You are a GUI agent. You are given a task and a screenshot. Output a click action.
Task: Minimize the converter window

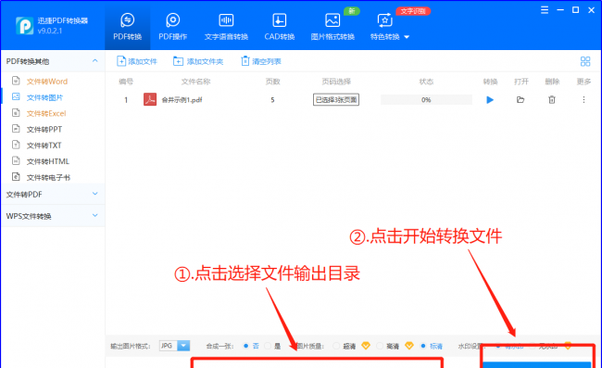click(x=560, y=10)
